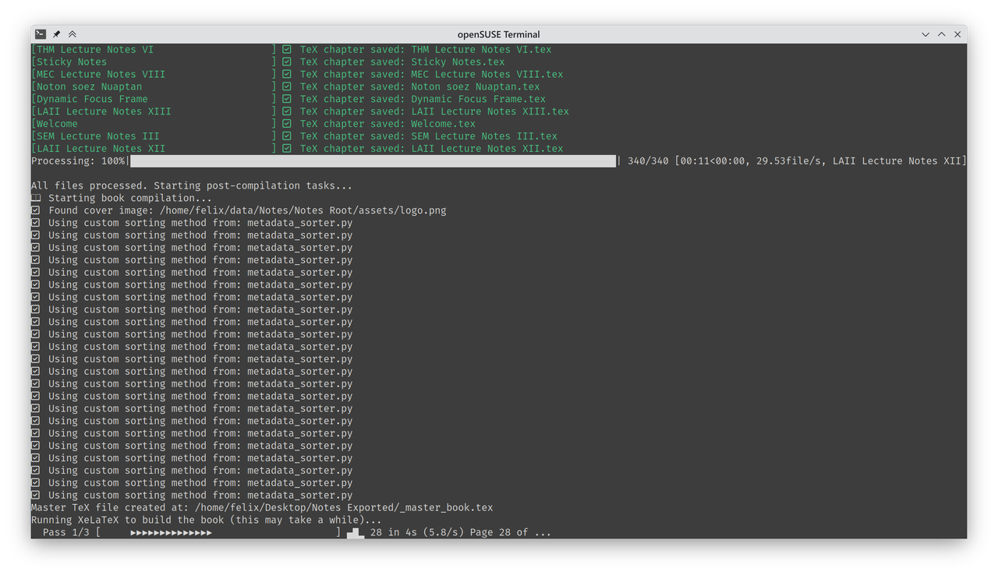Click the check mark before Noton soez Nuaptan.tex
This screenshot has height=575, width=998.
[x=287, y=86]
